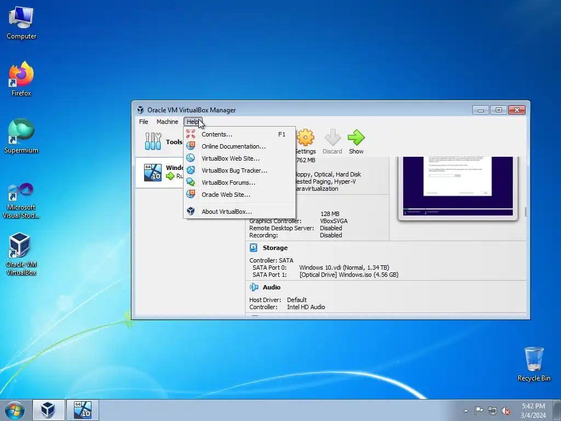Open Computer desktop icon

pyautogui.click(x=21, y=22)
